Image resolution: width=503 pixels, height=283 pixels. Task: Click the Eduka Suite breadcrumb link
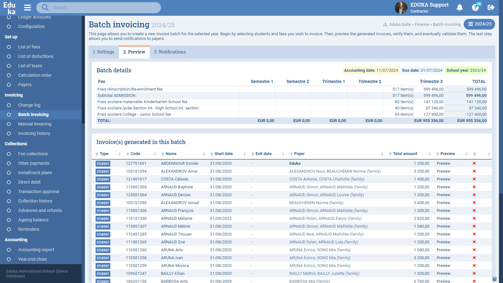400,25
